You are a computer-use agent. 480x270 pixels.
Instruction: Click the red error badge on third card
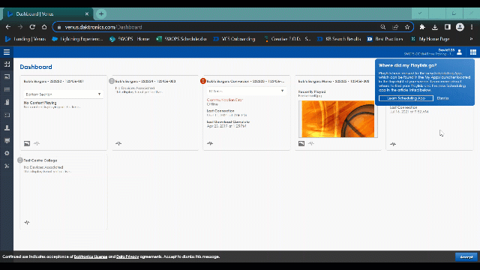point(203,81)
